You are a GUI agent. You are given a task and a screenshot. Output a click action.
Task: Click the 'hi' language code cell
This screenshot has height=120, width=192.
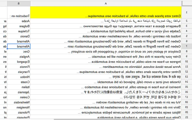4,77
